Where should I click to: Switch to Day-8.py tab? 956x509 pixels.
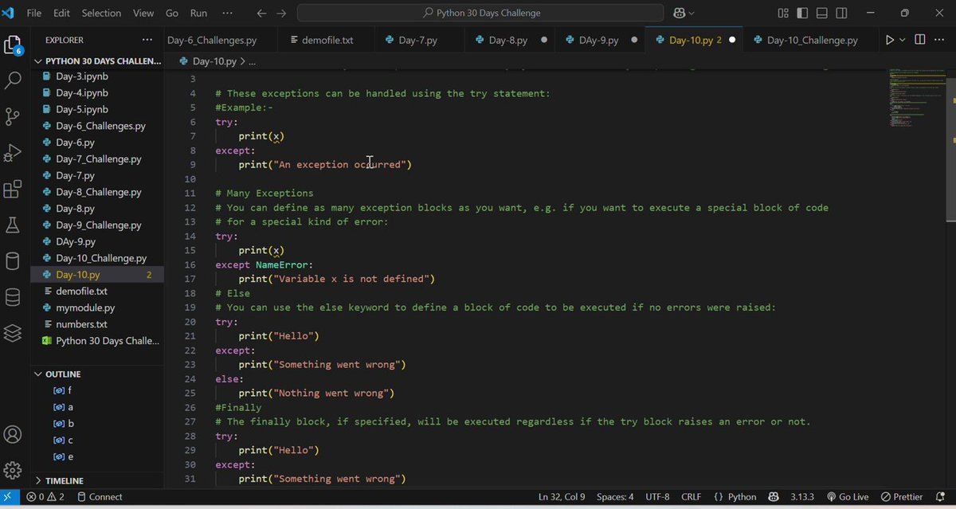[509, 40]
